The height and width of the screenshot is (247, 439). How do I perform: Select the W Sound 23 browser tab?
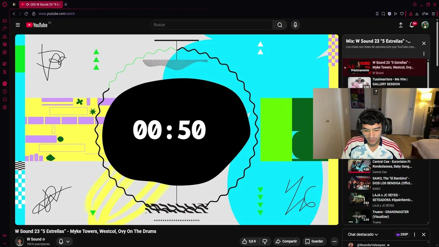click(41, 4)
